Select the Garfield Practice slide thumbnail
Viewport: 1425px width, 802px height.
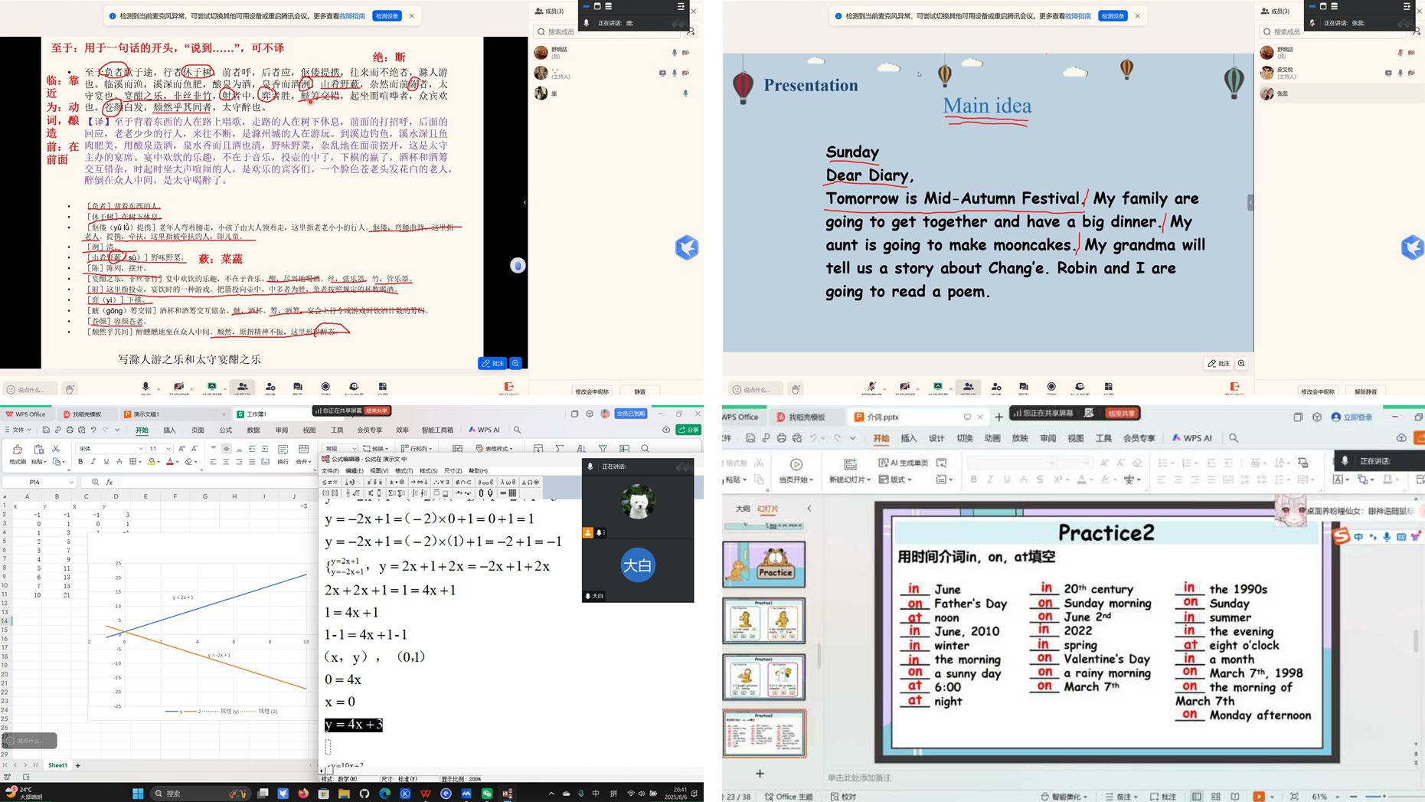coord(763,564)
